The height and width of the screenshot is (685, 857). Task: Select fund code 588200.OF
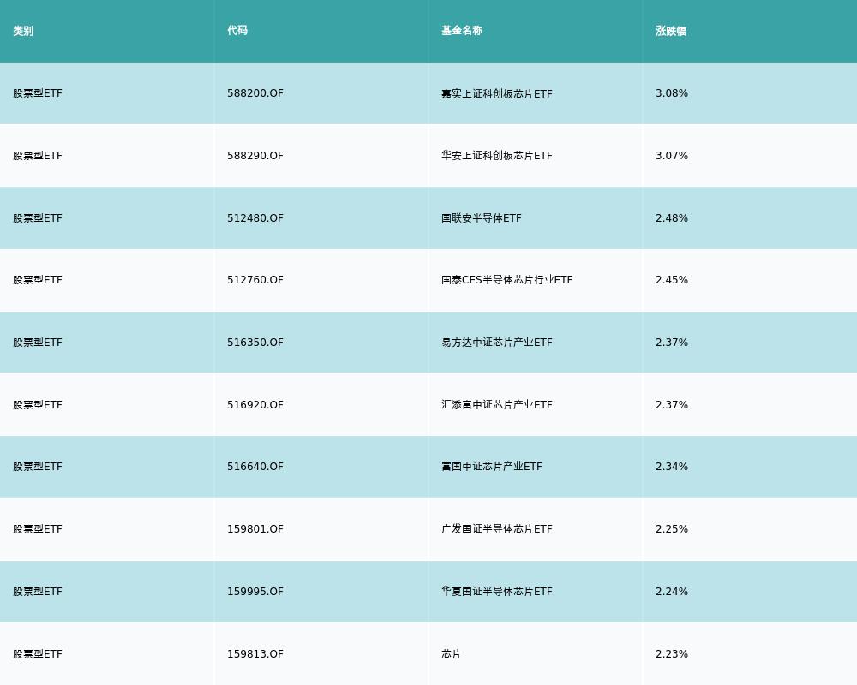pos(255,93)
